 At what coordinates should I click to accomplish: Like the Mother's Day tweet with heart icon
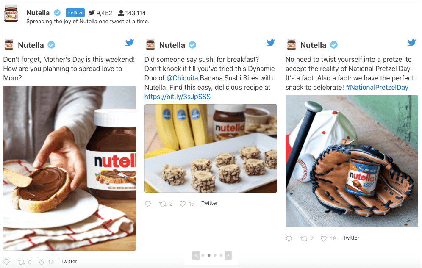42,262
